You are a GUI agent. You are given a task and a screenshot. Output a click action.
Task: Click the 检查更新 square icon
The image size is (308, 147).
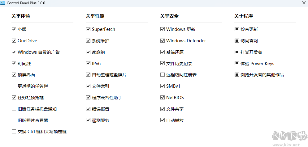click(x=236, y=29)
